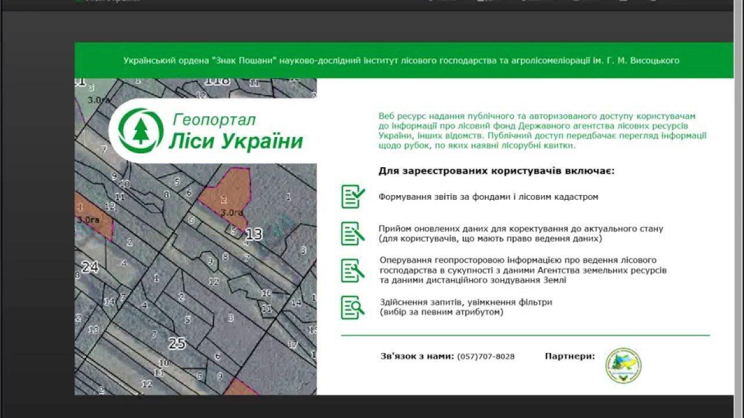Click forest block number 24 on map
Viewport: 744px width, 418px height.
click(90, 267)
